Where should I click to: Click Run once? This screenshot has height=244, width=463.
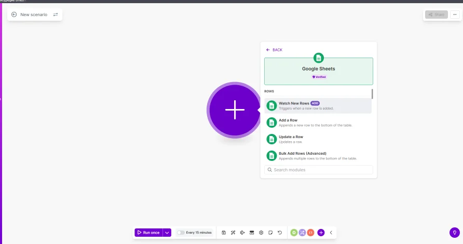(x=148, y=233)
